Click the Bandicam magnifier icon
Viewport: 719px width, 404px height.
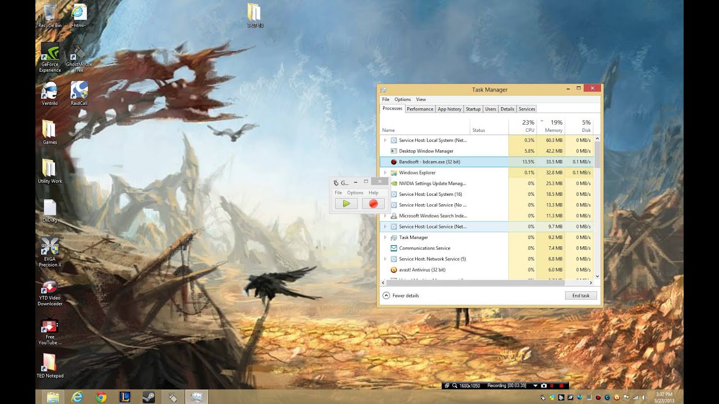[454, 386]
